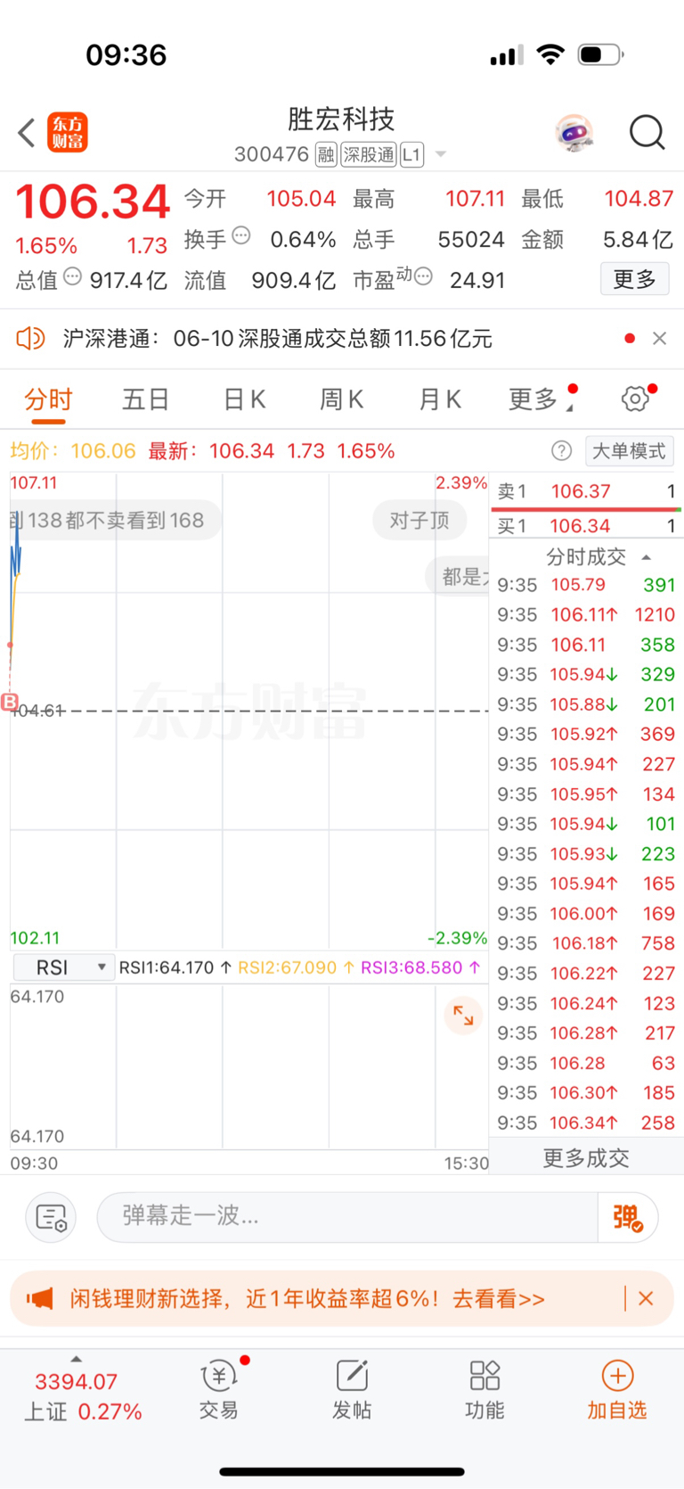Open the RSI indicator dropdown
Image resolution: width=684 pixels, height=1489 pixels.
(x=64, y=967)
